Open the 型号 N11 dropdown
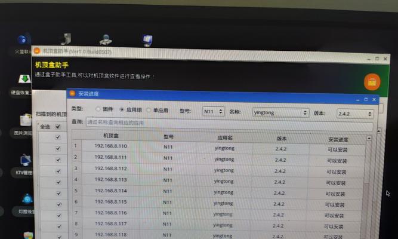This screenshot has width=398, height=239. pyautogui.click(x=213, y=111)
